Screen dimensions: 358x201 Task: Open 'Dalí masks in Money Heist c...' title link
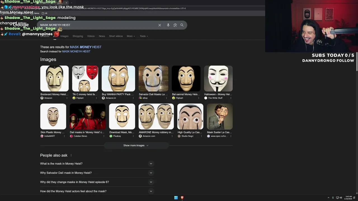(87, 132)
